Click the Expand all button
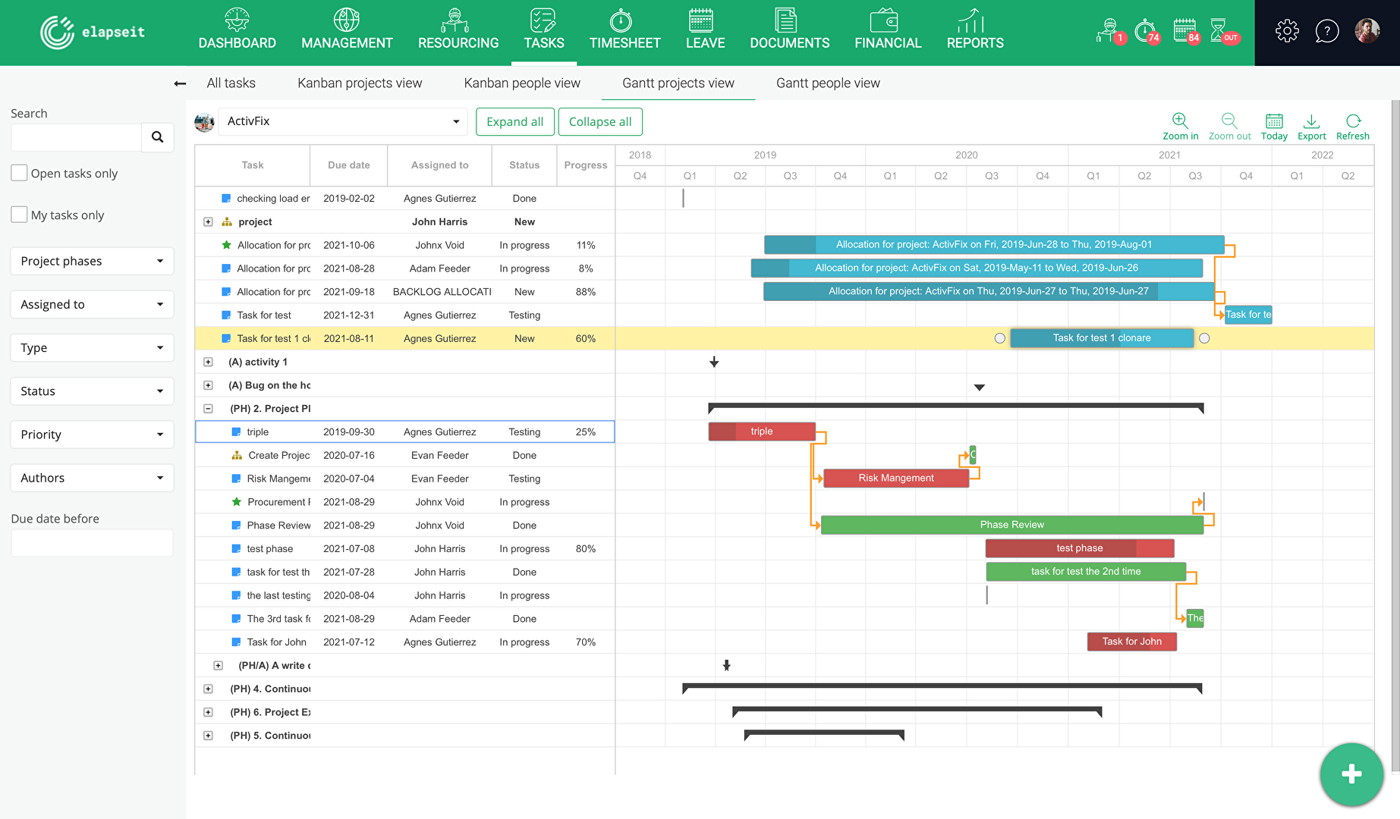 coord(514,122)
